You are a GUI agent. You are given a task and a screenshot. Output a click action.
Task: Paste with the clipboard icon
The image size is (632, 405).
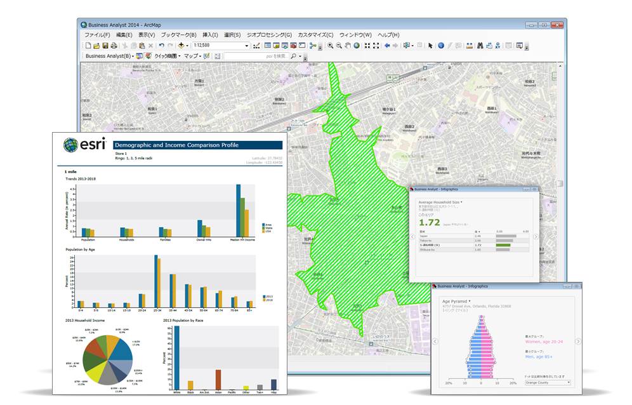point(142,46)
